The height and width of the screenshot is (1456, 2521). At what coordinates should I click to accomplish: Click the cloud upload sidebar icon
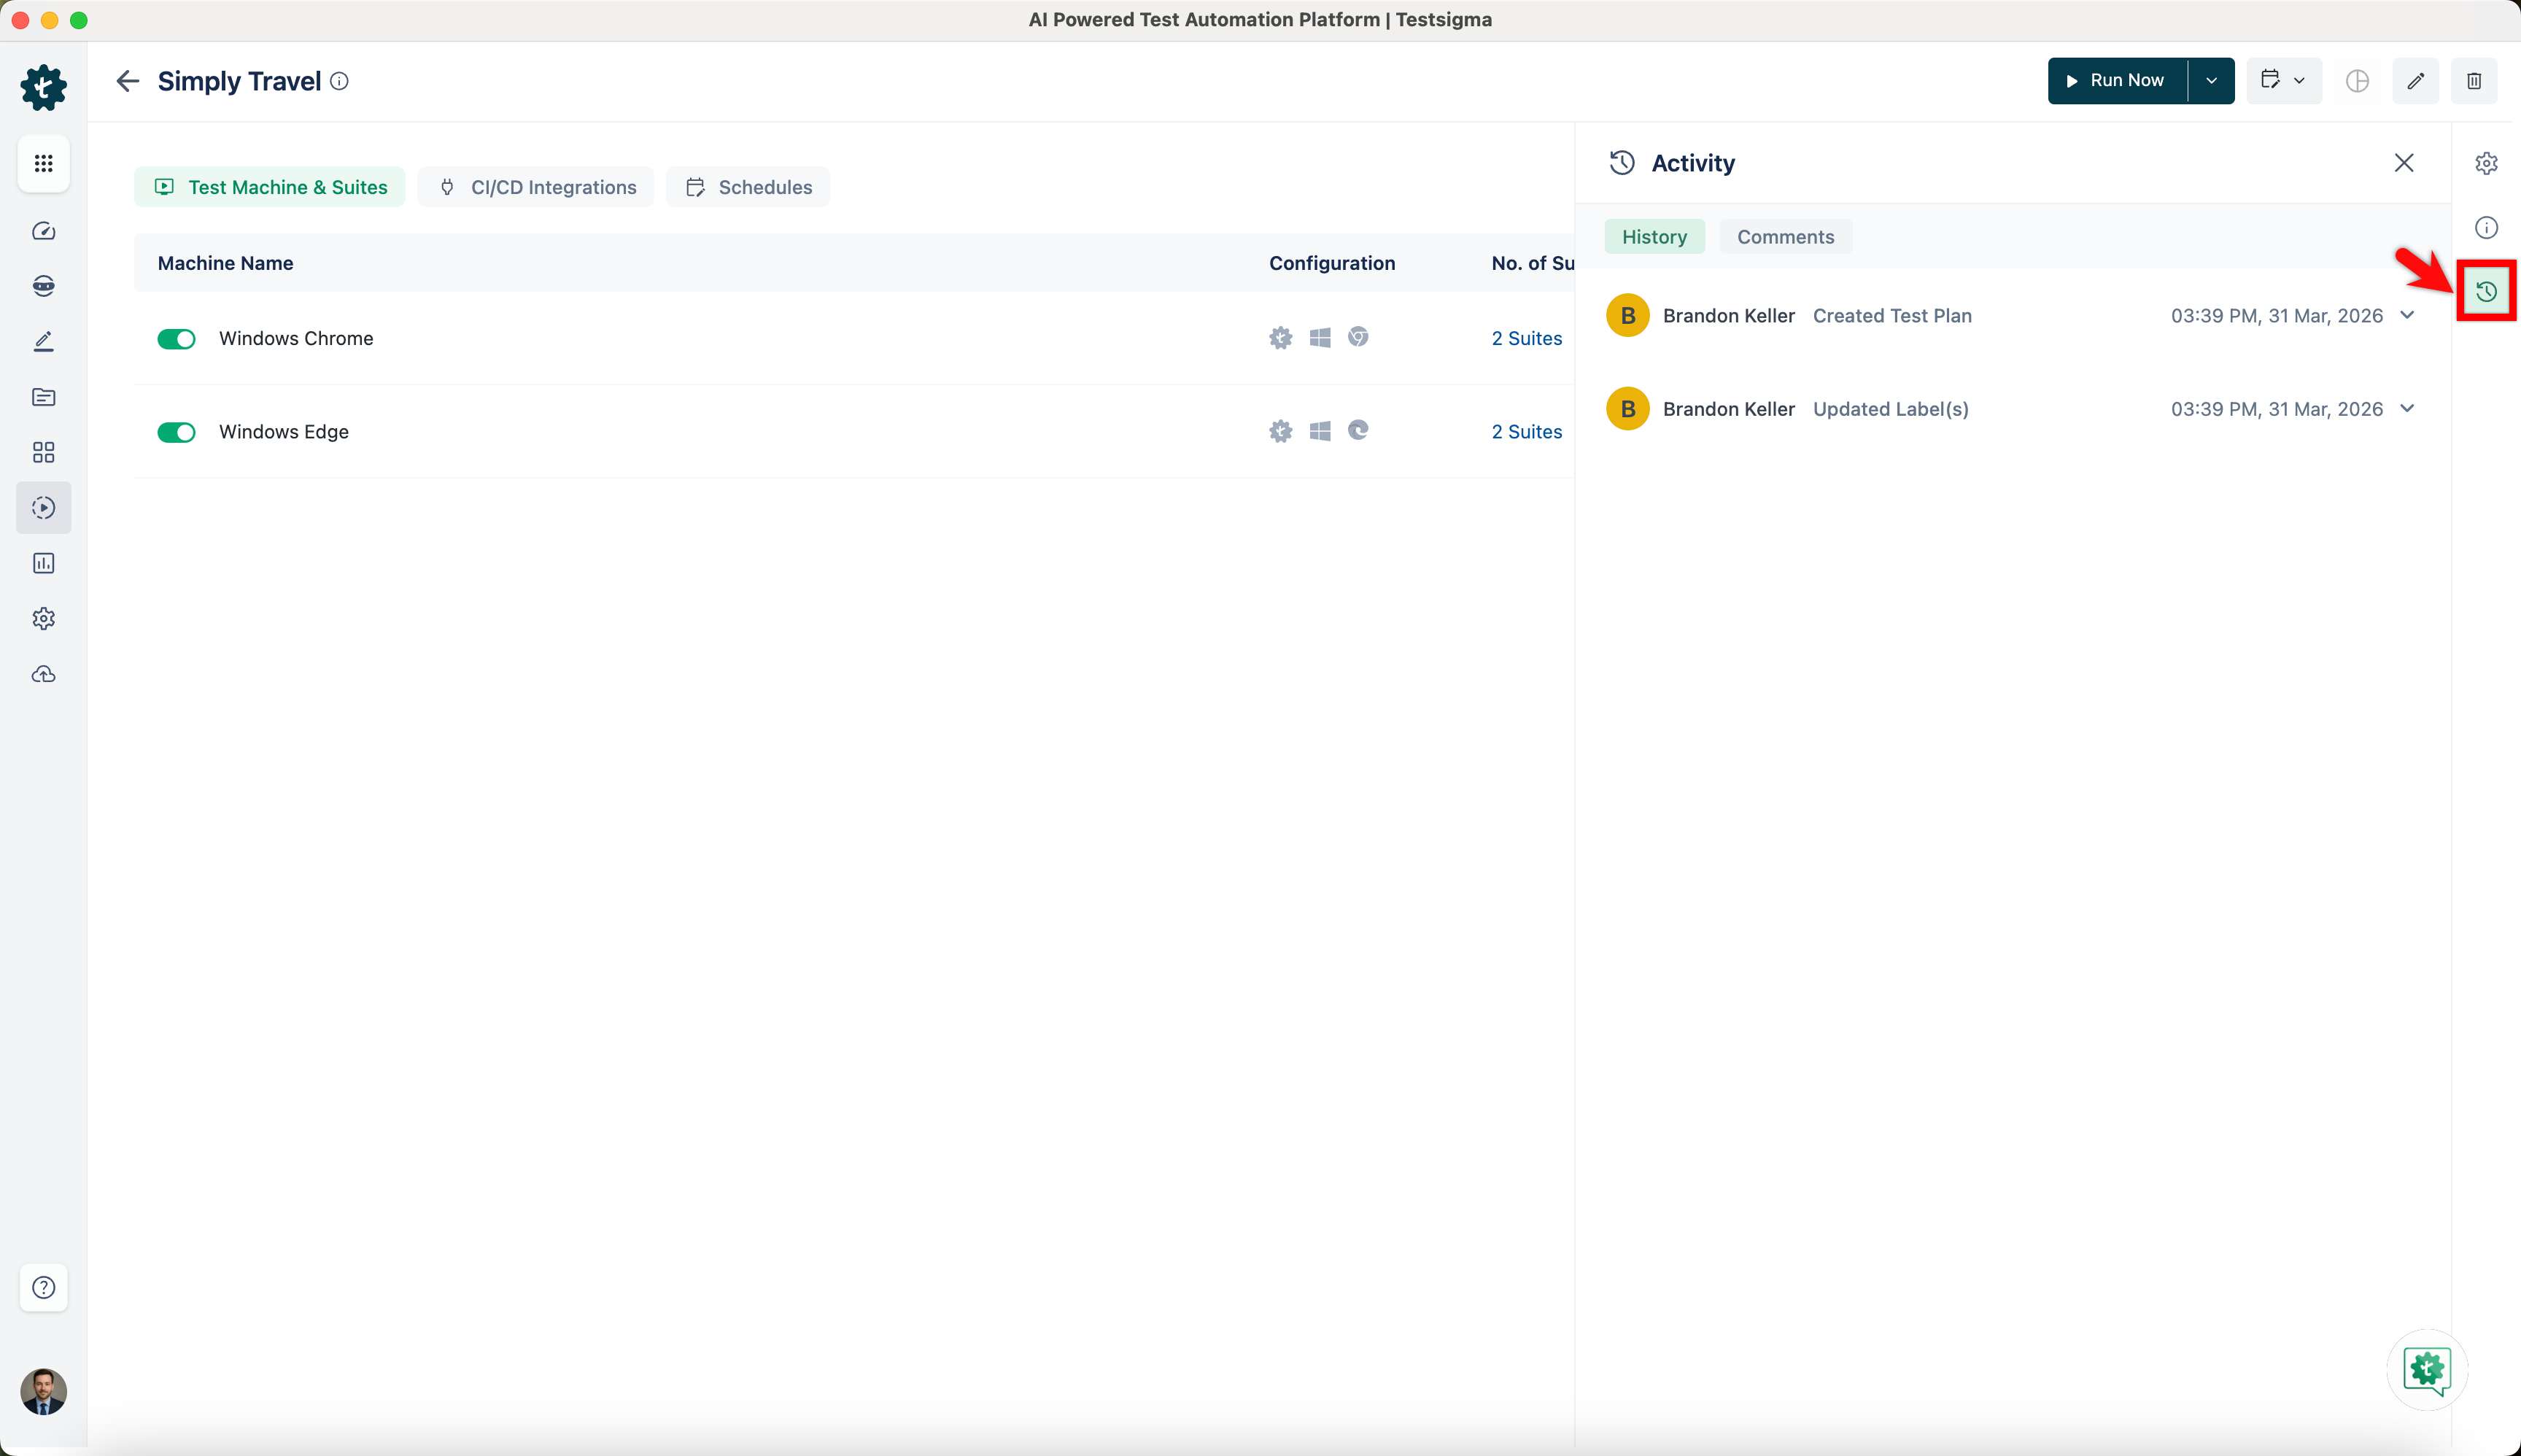(x=43, y=675)
